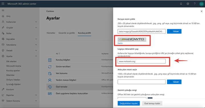Click the Giriş home icon
Image resolution: width=205 pixels, height=108 pixels.
point(3,16)
